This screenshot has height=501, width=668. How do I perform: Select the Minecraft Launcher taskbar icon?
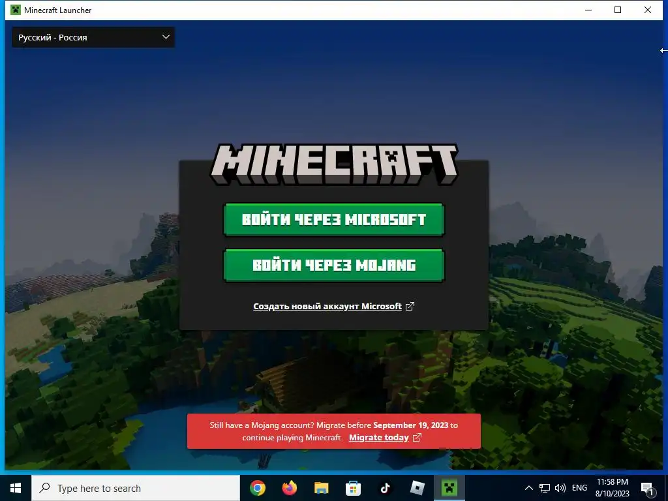[x=449, y=488]
